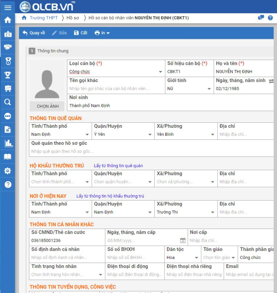Open the trophy icon in sidebar
Image resolution: width=277 pixels, height=293 pixels.
tap(7, 75)
